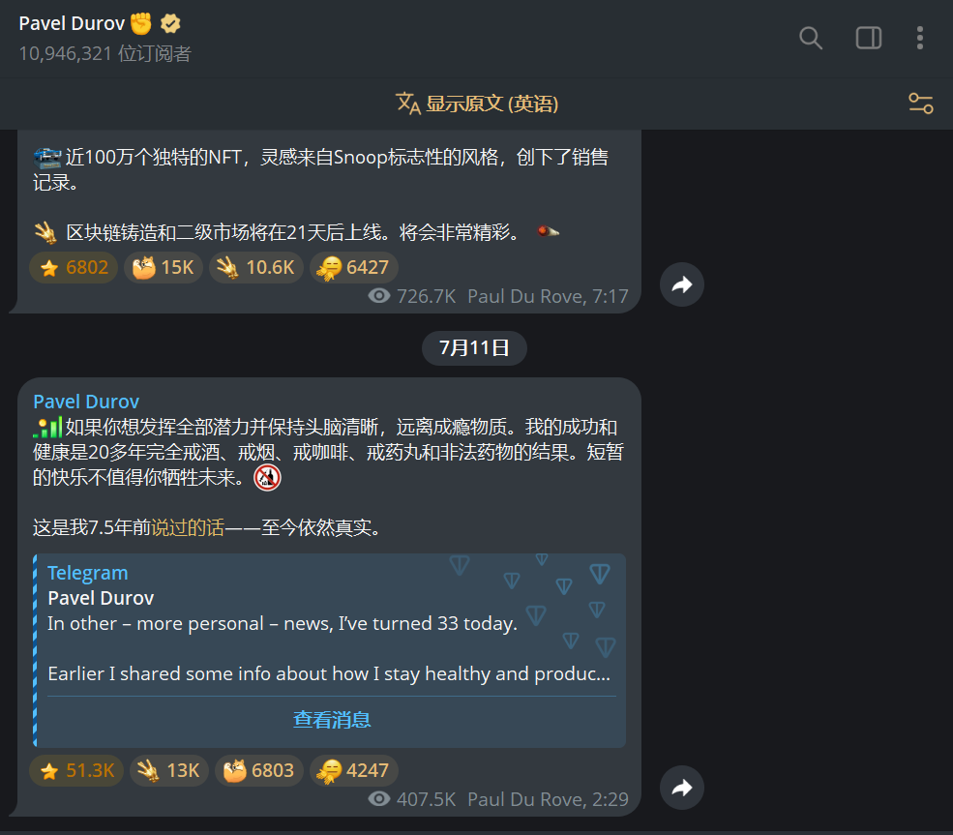Open the three-dot more options menu

(x=919, y=39)
